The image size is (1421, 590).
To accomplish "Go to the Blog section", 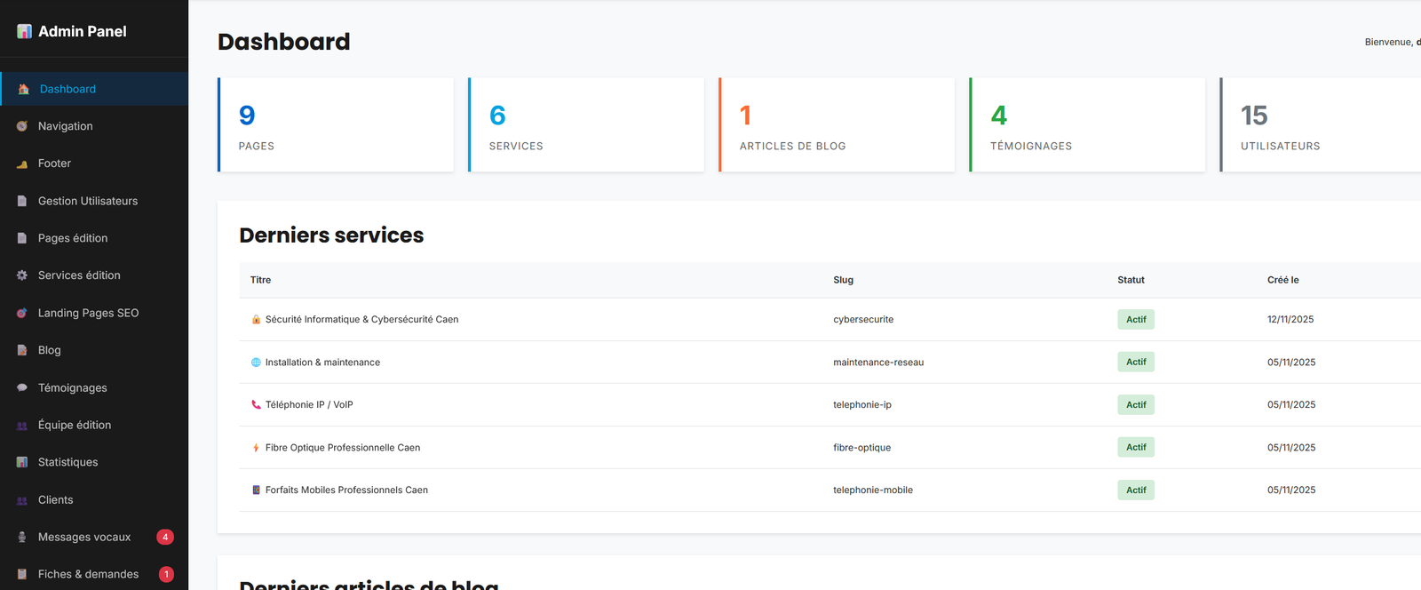I will click(x=94, y=350).
